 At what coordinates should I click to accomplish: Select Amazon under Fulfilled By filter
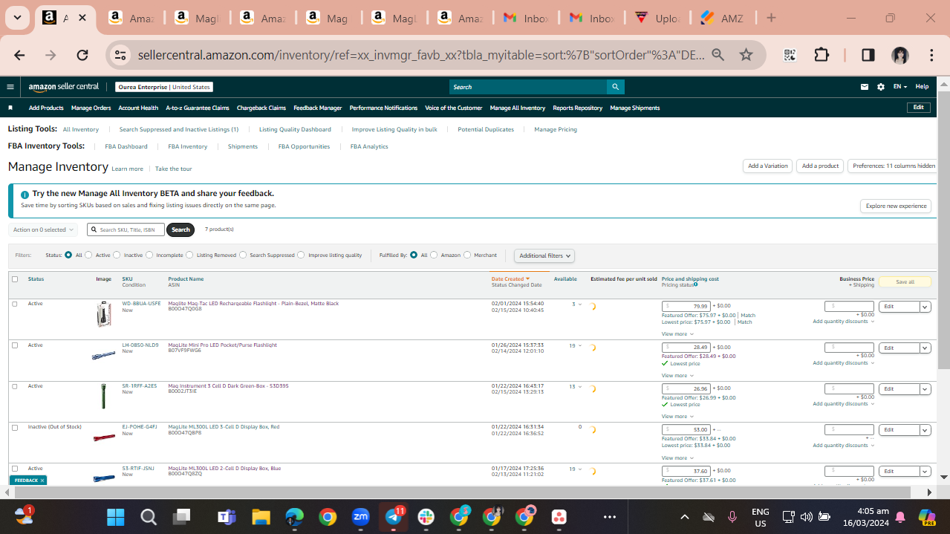(434, 255)
